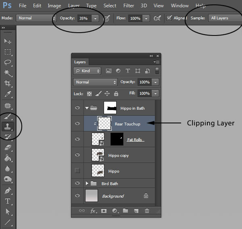This screenshot has height=229, width=242.
Task: Select the Pen tool
Action: pos(8,191)
